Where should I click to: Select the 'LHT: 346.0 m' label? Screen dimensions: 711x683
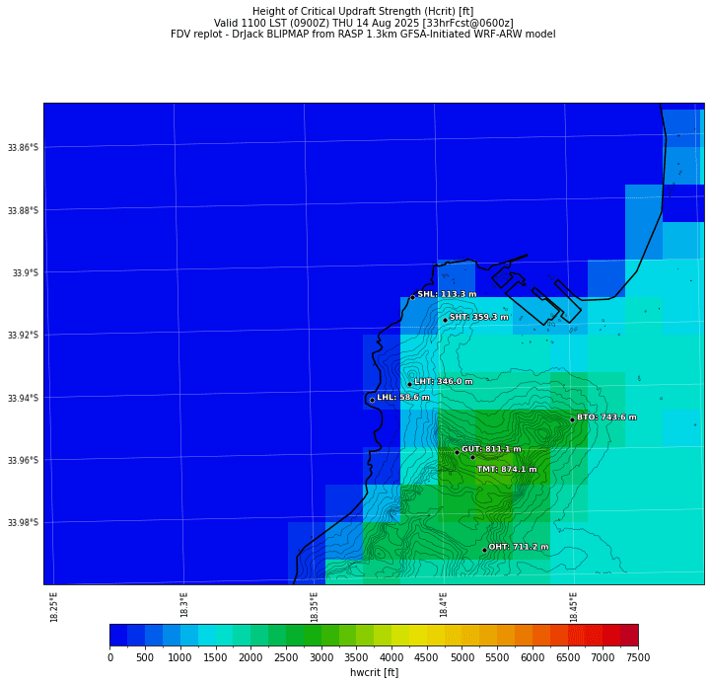pyautogui.click(x=443, y=381)
